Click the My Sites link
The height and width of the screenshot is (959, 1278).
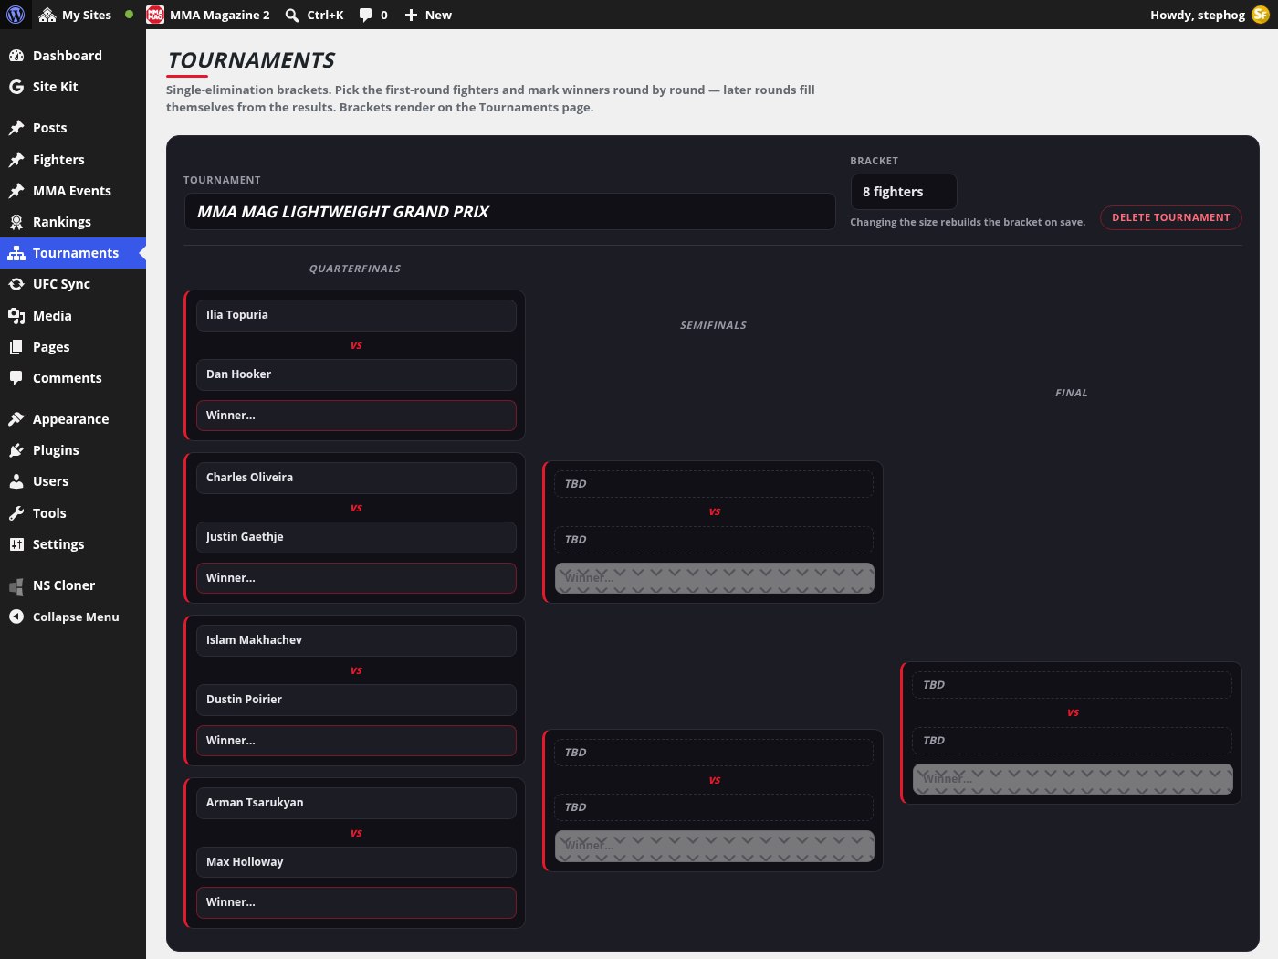(87, 15)
